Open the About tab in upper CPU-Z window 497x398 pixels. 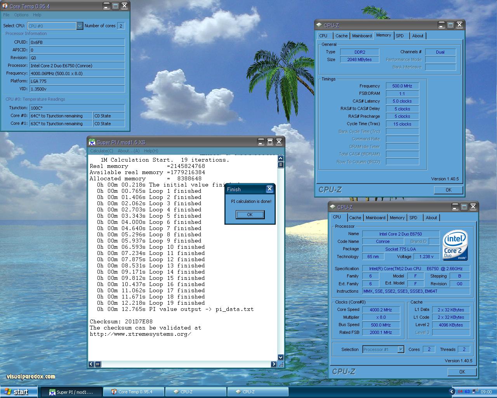pyautogui.click(x=418, y=36)
